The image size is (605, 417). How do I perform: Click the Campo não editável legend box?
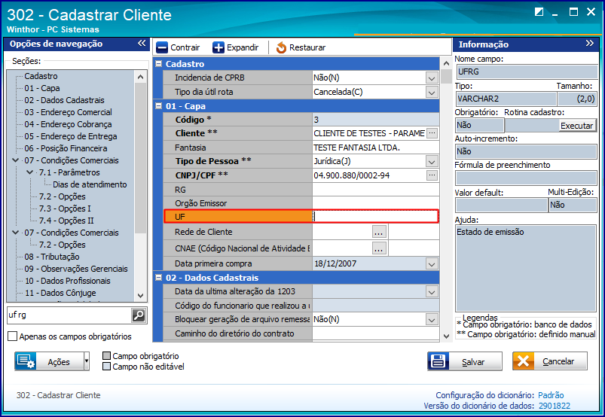106,366
